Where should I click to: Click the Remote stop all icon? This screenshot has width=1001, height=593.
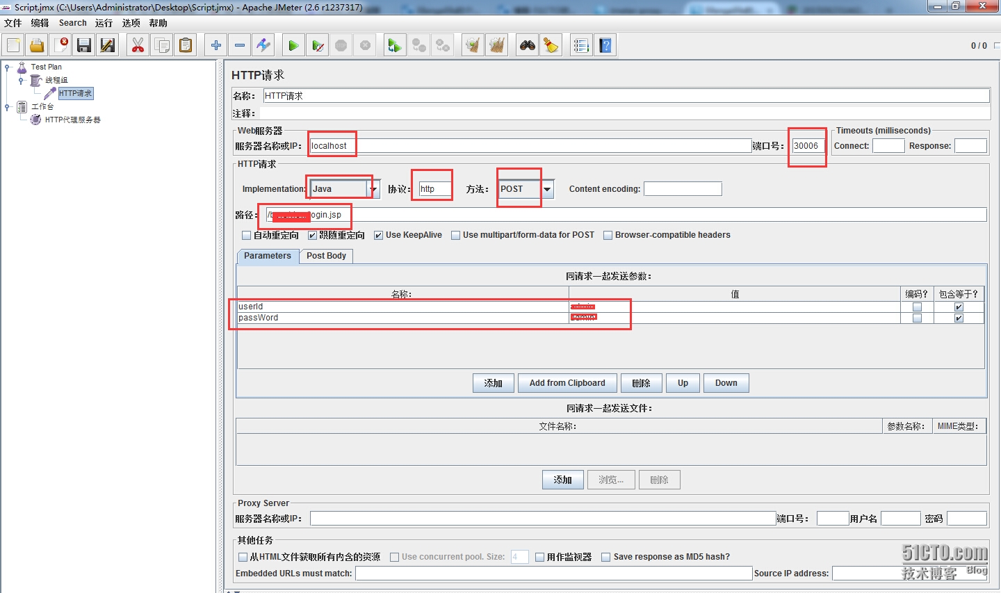coord(419,45)
